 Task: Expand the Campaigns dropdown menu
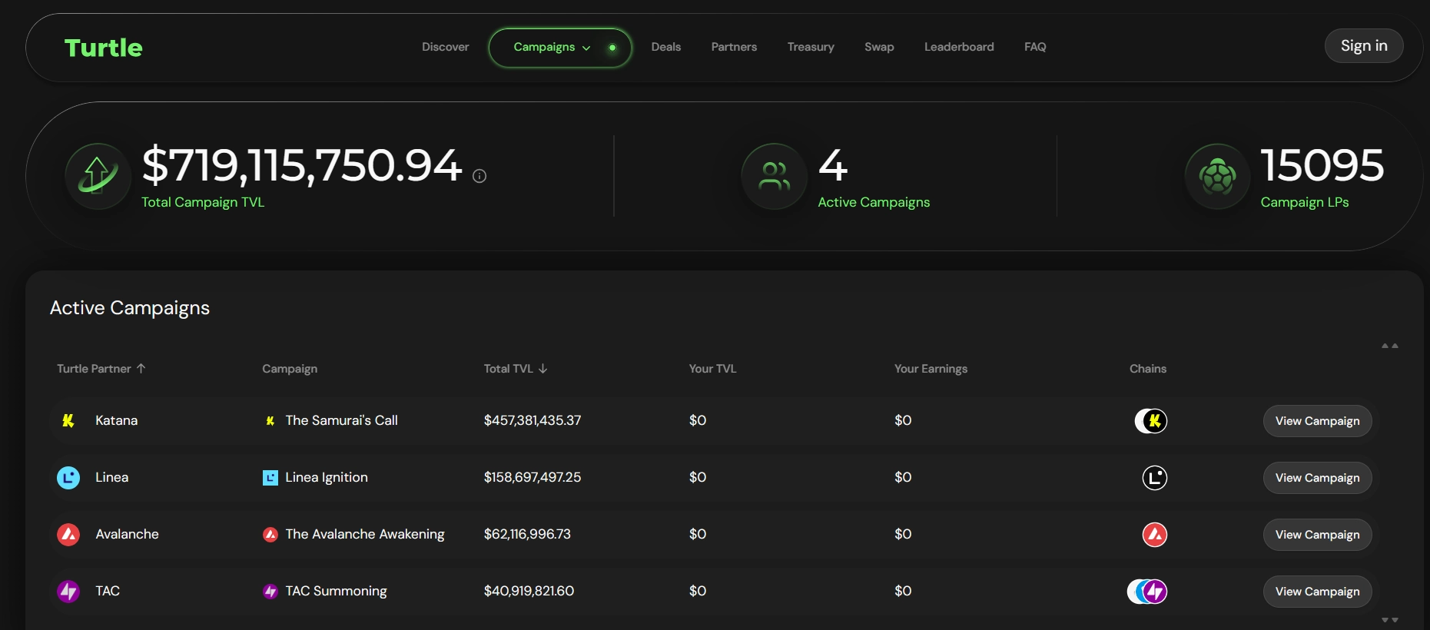[x=552, y=48]
